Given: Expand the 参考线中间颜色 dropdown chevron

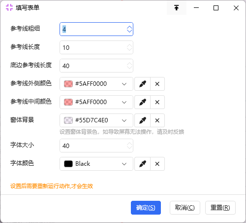Looking at the screenshot, I should pyautogui.click(x=124, y=102).
